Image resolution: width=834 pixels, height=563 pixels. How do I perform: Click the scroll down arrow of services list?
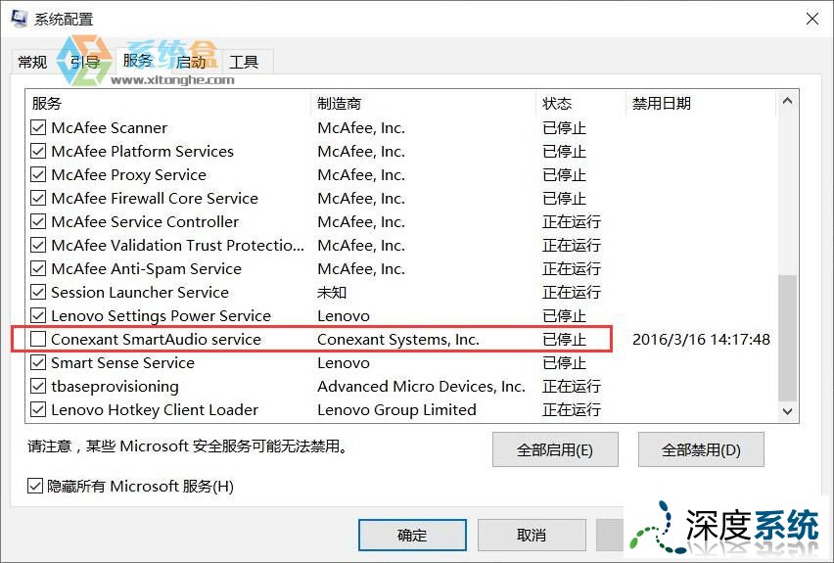788,411
